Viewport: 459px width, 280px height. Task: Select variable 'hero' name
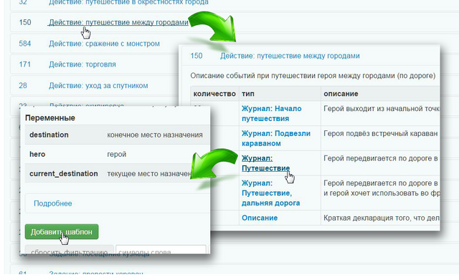pos(37,154)
